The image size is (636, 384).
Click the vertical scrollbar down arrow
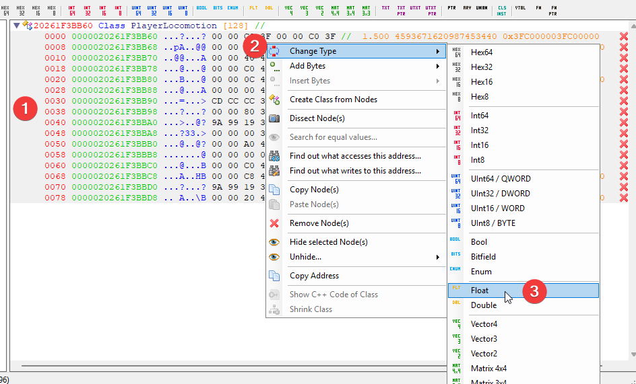pyautogui.click(x=633, y=355)
